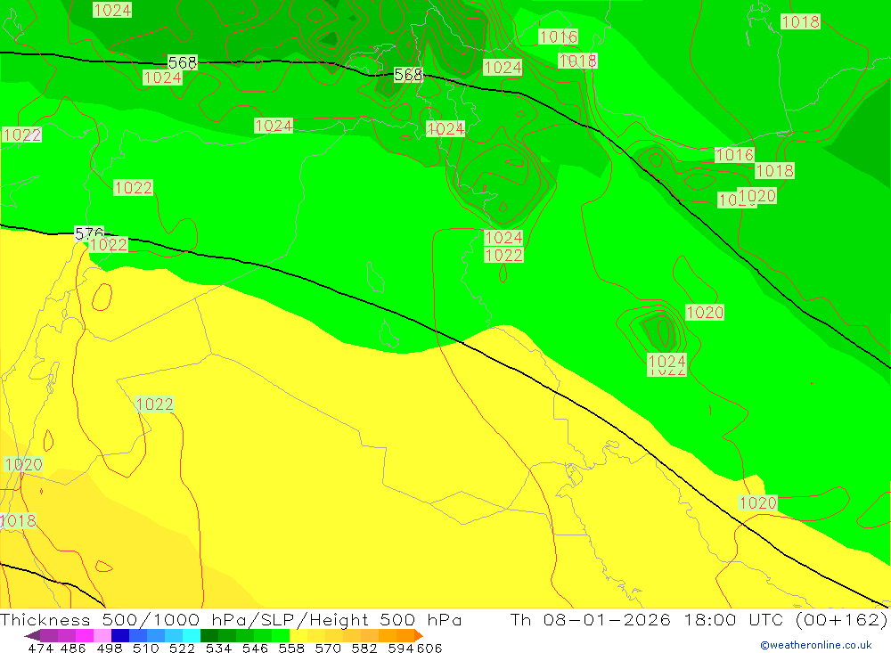Click the 498 value in the thickness legend
Viewport: 891px width, 653px height.
(x=110, y=648)
